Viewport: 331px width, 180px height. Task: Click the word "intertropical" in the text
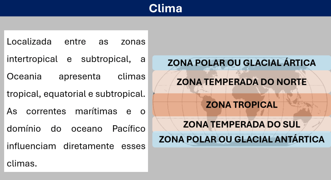[32, 59]
